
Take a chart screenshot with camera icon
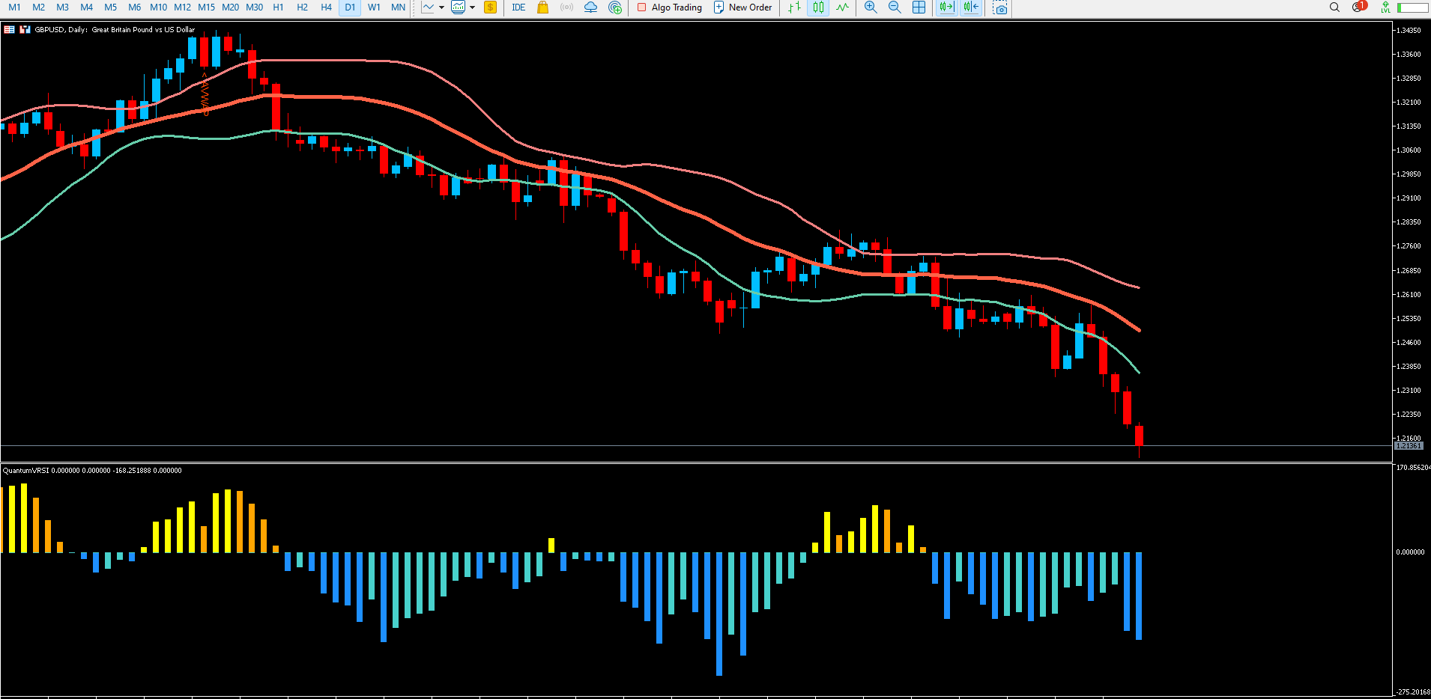[1000, 7]
